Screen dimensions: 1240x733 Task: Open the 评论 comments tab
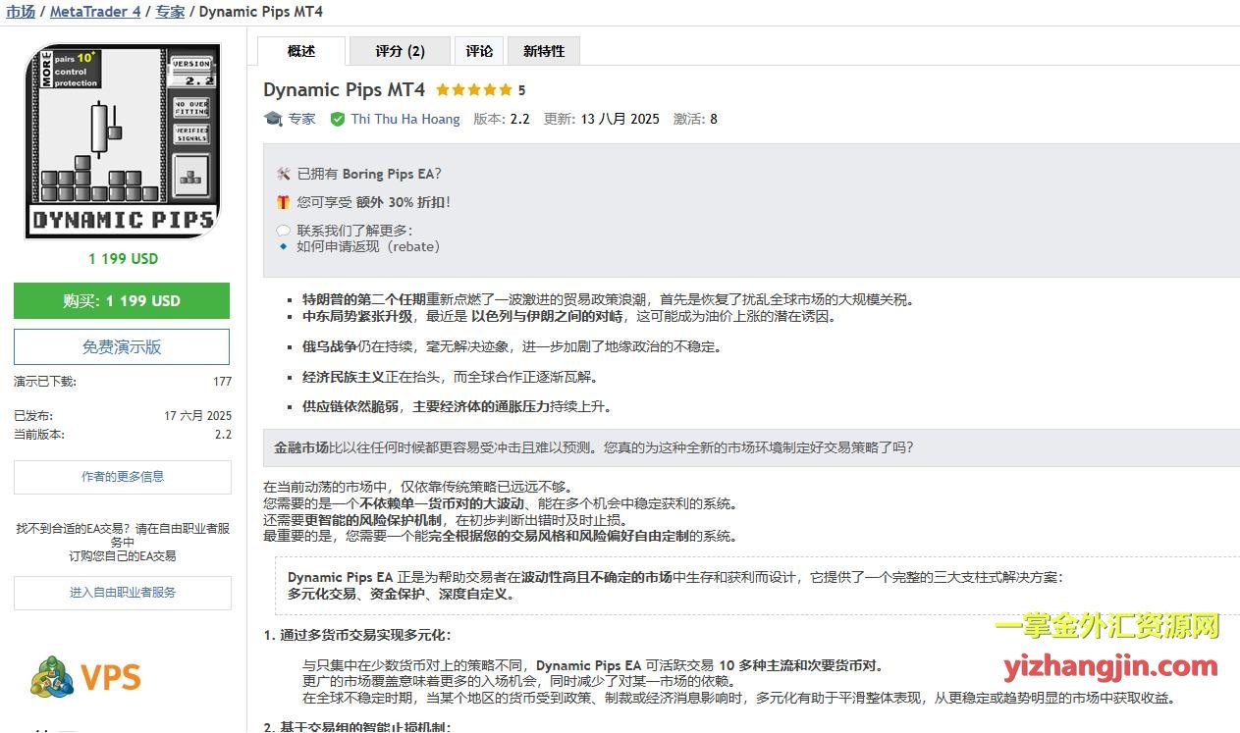pos(479,51)
